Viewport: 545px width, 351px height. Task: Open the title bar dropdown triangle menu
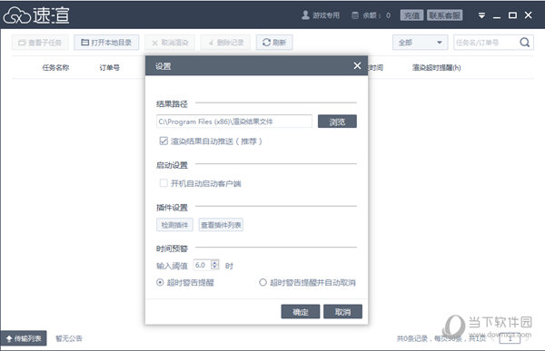pos(481,15)
